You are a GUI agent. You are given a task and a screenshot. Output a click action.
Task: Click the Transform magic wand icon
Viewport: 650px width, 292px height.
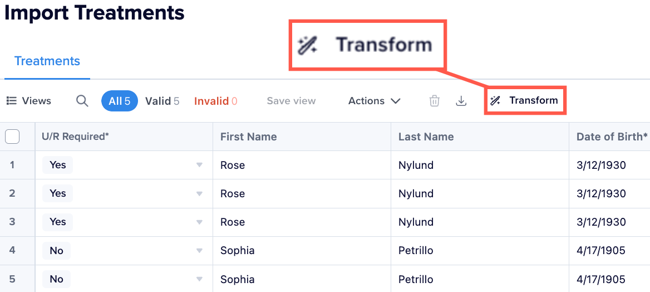(495, 100)
